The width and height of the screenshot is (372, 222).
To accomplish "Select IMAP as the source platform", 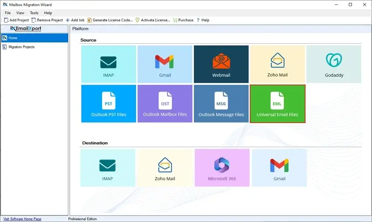I will (x=109, y=64).
